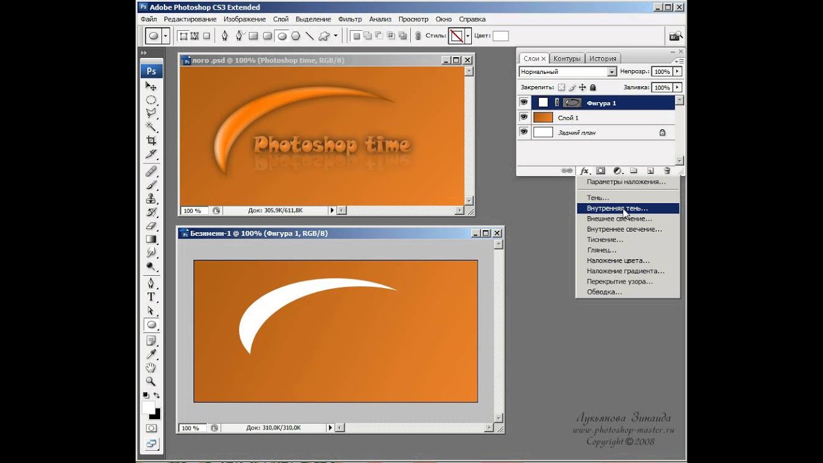
Task: Switch to the Контуры tab
Action: [567, 59]
